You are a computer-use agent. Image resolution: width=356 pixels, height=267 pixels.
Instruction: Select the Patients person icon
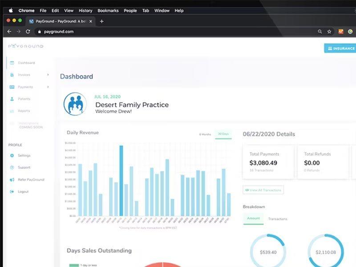[x=12, y=99]
